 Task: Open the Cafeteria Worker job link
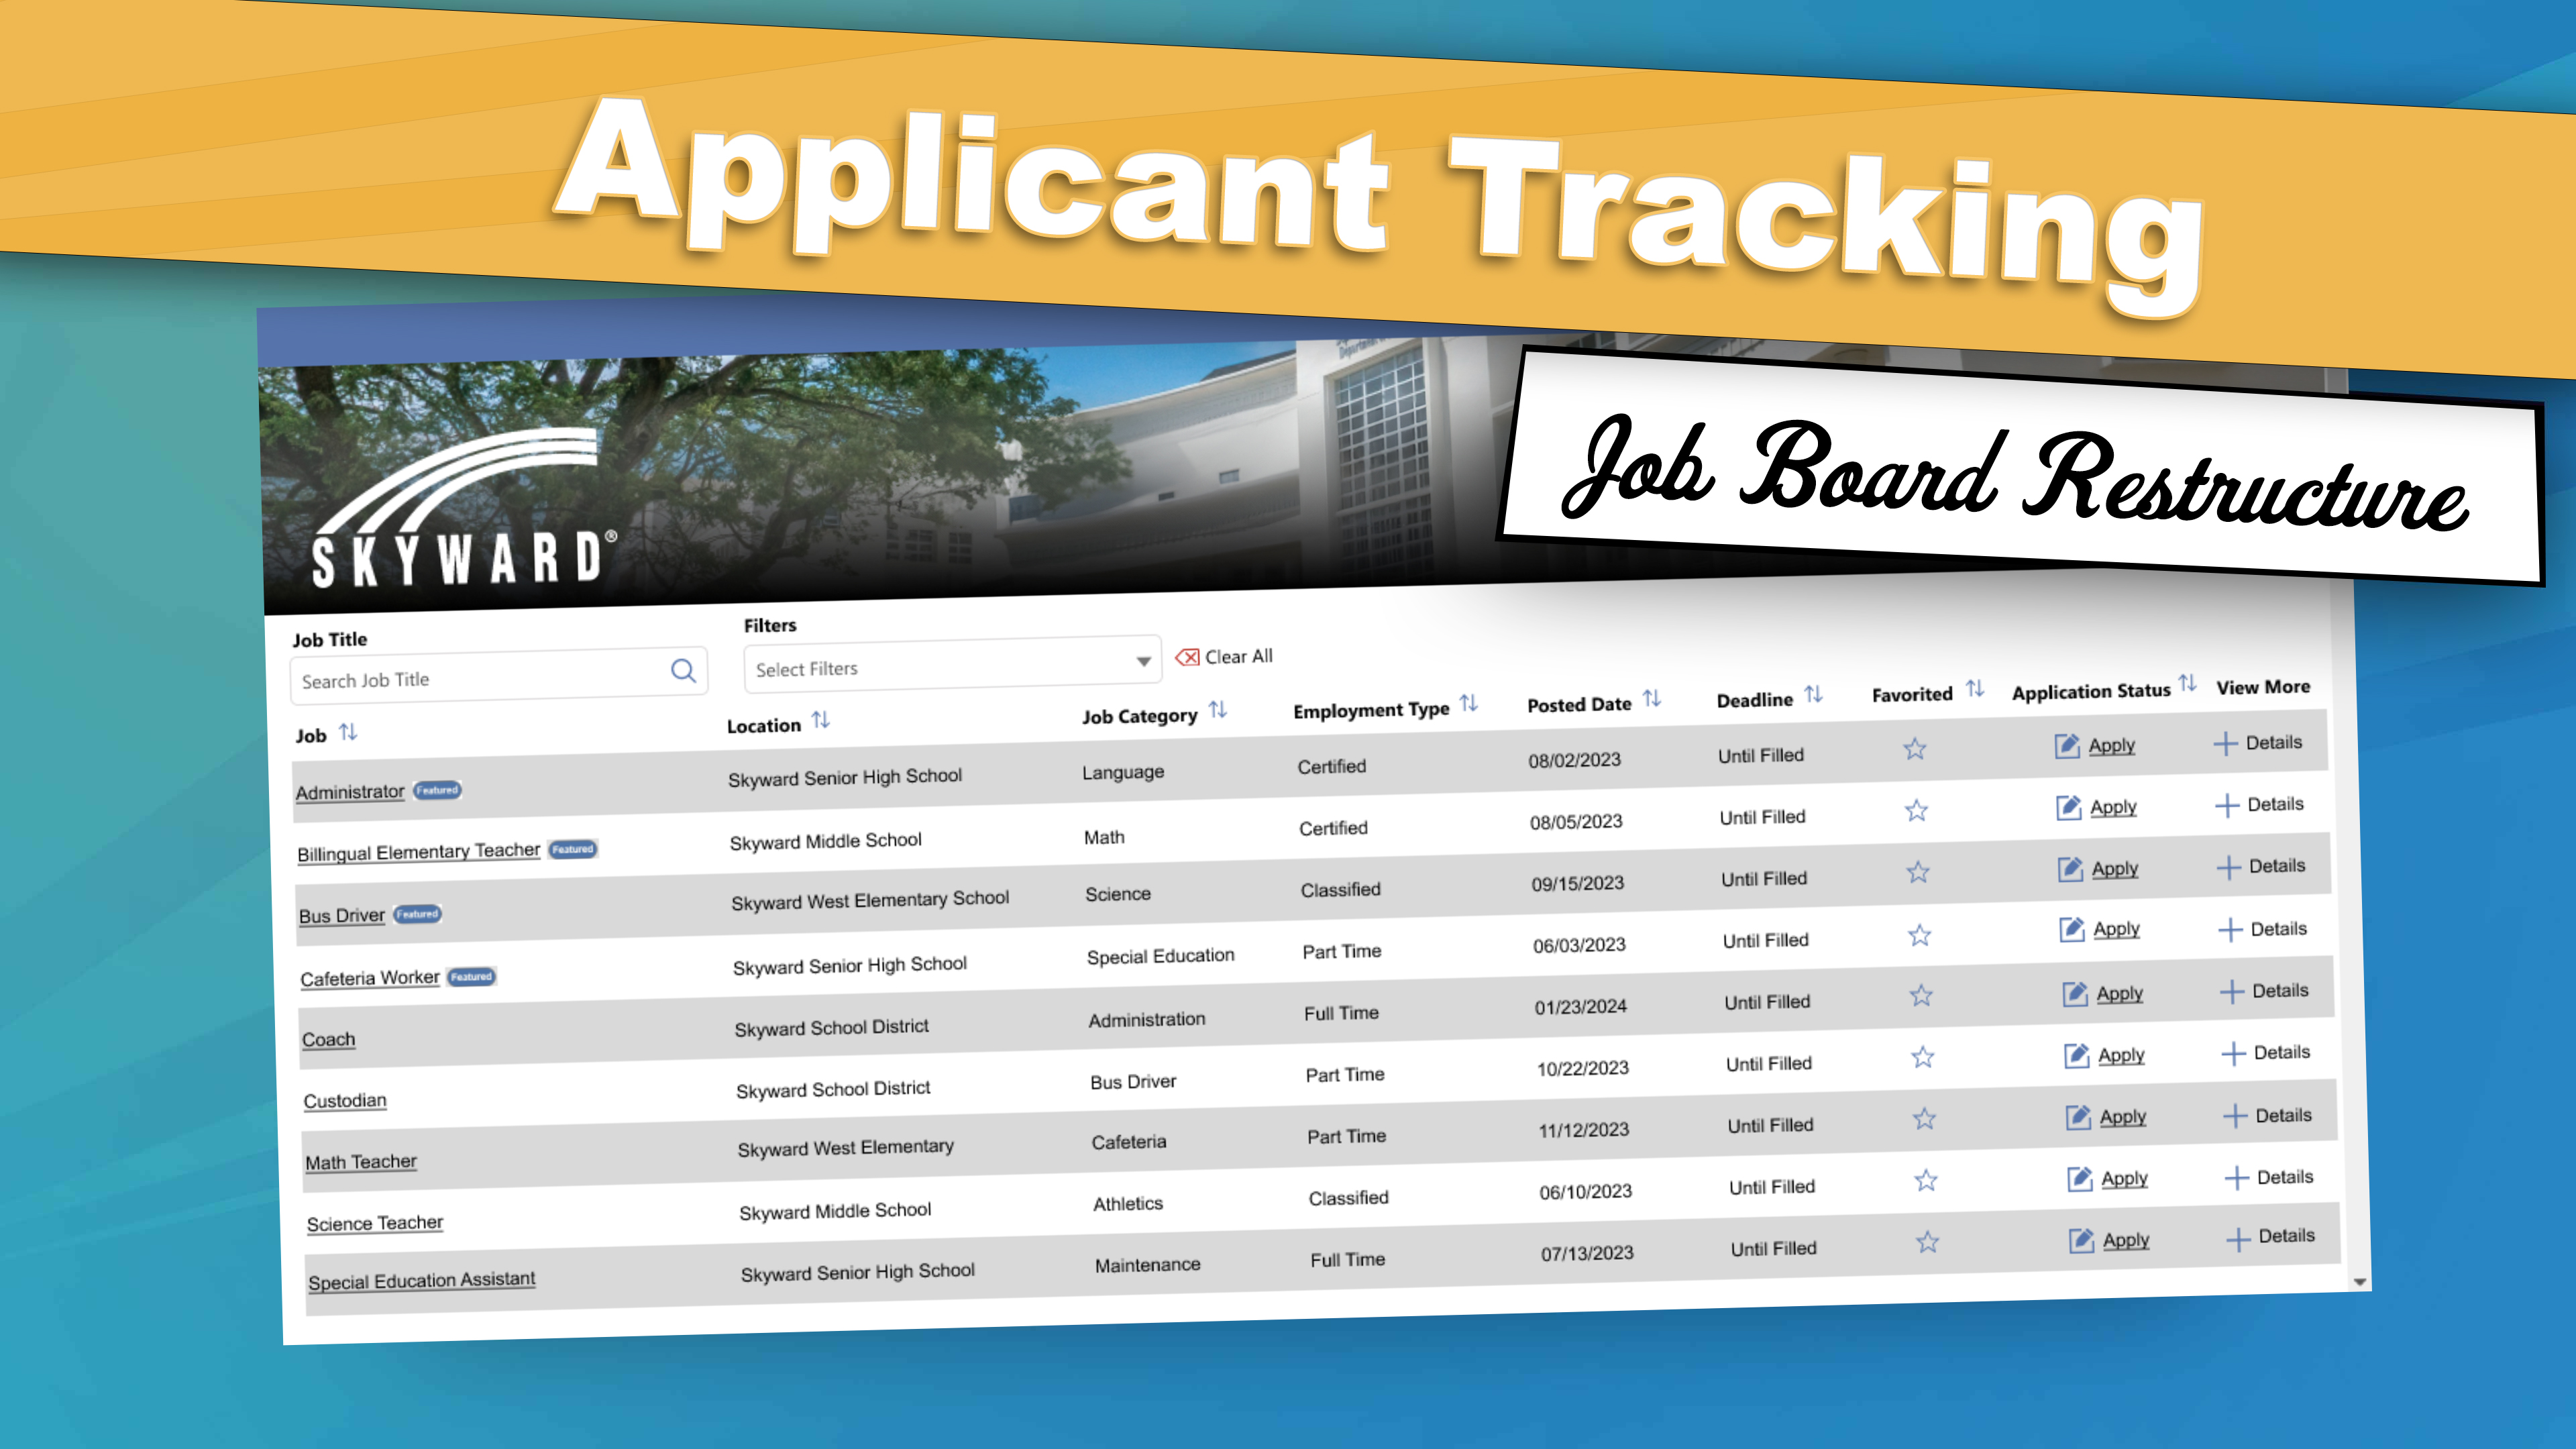(x=370, y=978)
